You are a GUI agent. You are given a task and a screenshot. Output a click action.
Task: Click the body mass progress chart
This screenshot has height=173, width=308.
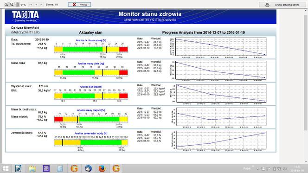coord(221,70)
